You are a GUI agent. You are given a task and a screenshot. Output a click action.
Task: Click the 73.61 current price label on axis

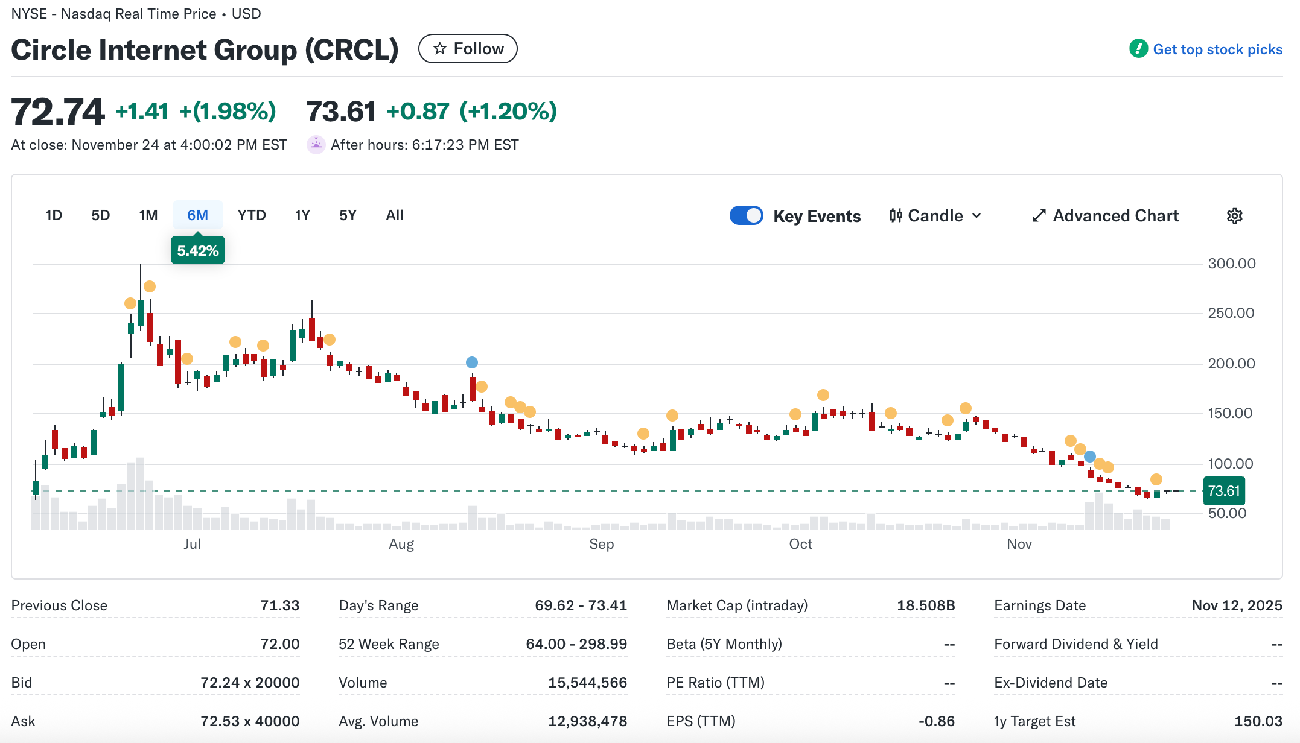pyautogui.click(x=1223, y=491)
